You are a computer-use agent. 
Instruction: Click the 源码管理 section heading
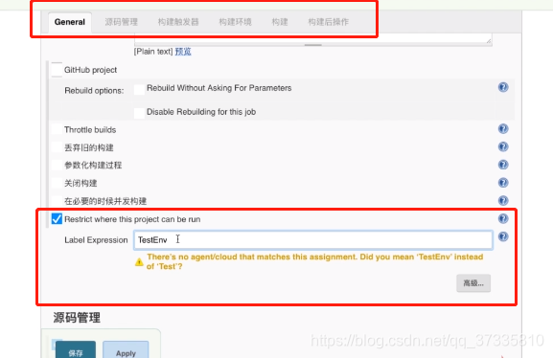pos(77,318)
